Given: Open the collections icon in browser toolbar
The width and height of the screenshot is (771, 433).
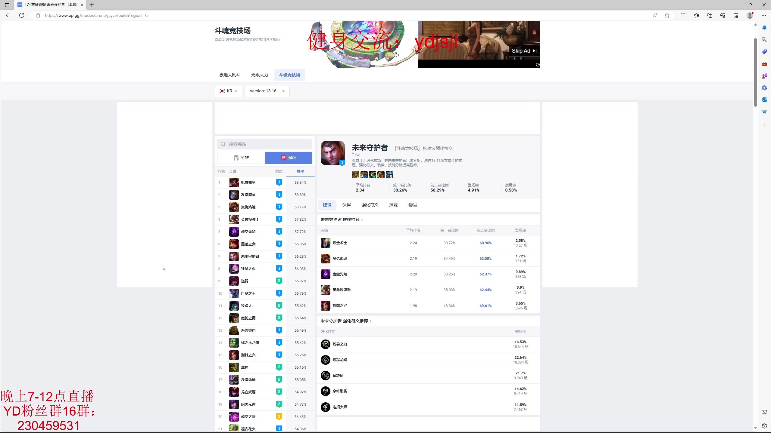Looking at the screenshot, I should click(x=710, y=15).
